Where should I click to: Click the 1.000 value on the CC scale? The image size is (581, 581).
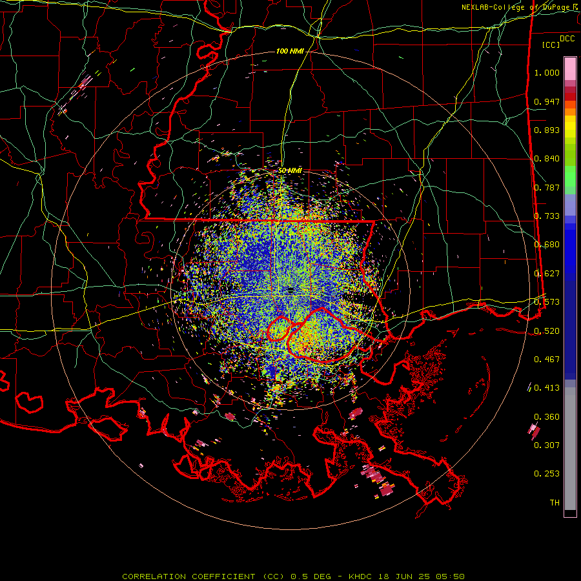(x=547, y=72)
